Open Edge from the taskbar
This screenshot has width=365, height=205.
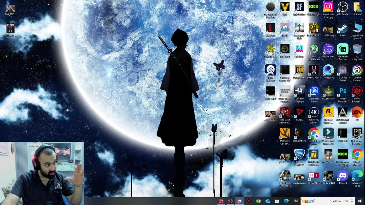click(x=286, y=201)
